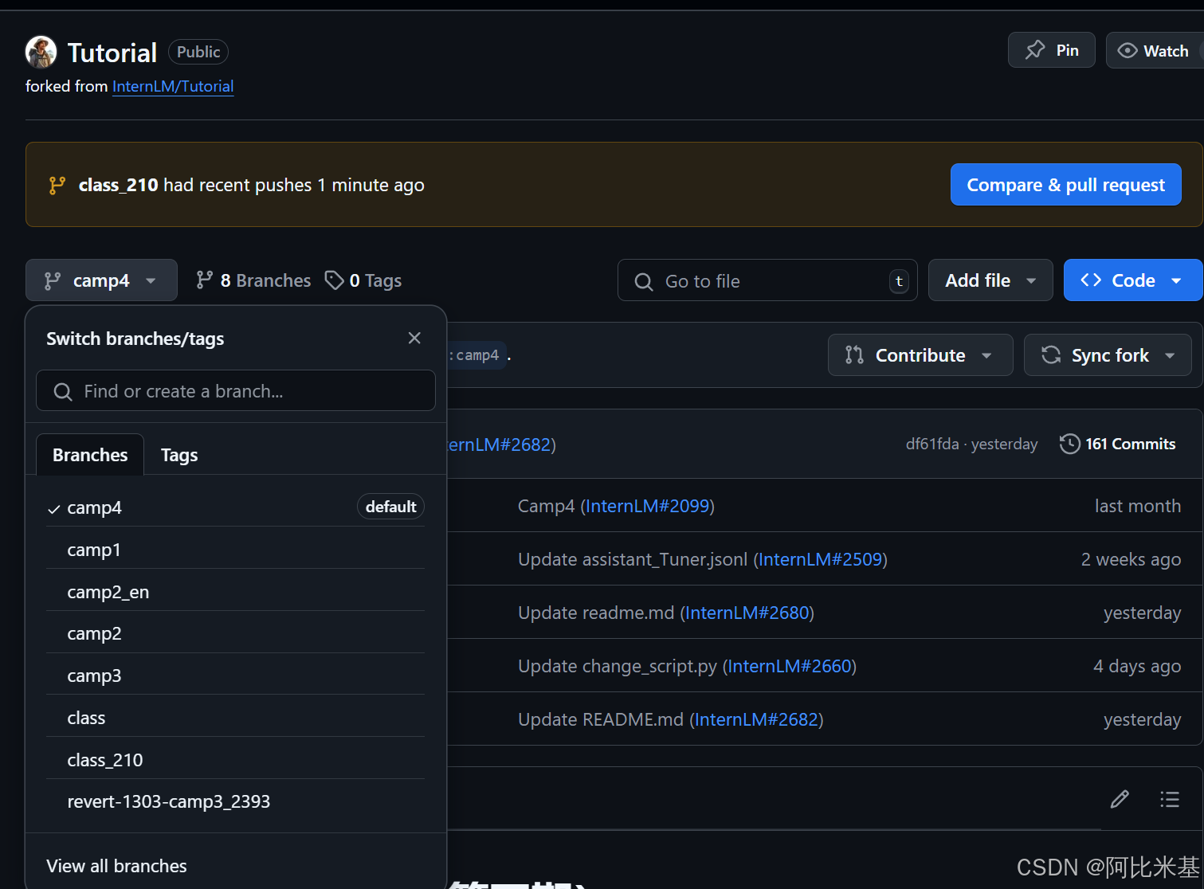Open the InternLM#2509 pull request link

point(821,559)
